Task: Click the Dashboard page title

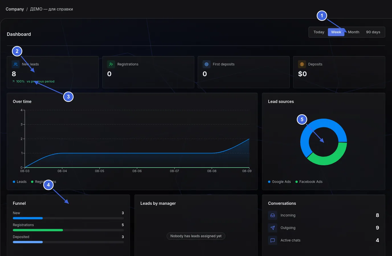Action: click(x=19, y=34)
